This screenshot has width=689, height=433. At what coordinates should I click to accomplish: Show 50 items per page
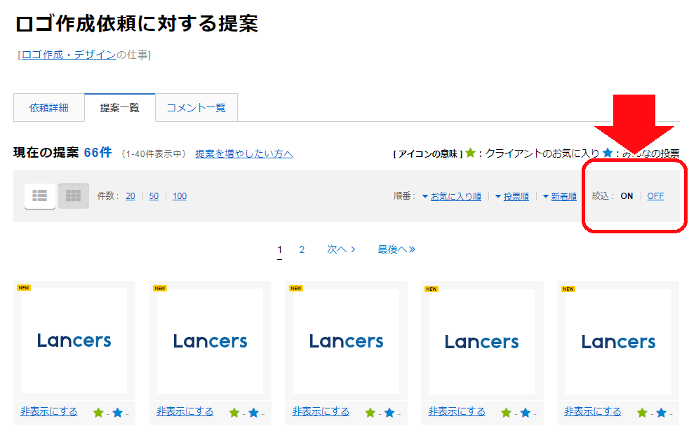pyautogui.click(x=154, y=196)
